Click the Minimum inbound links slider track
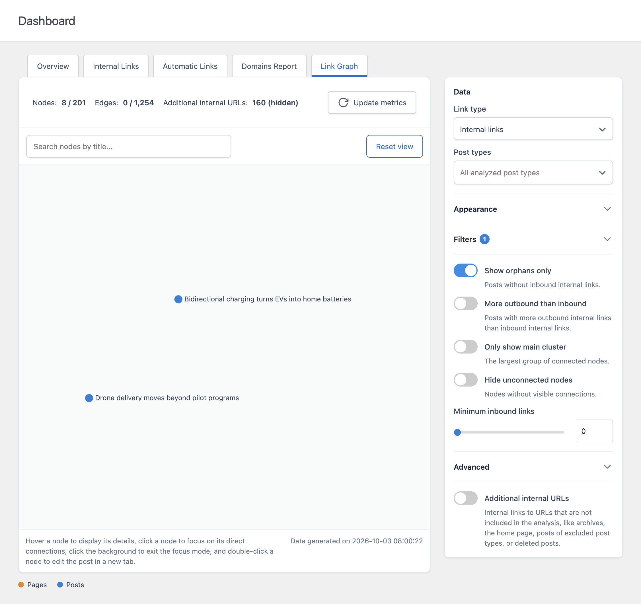The height and width of the screenshot is (604, 641). [x=509, y=432]
